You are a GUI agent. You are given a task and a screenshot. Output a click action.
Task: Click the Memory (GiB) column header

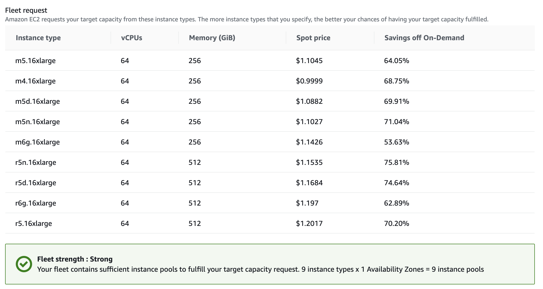click(212, 38)
